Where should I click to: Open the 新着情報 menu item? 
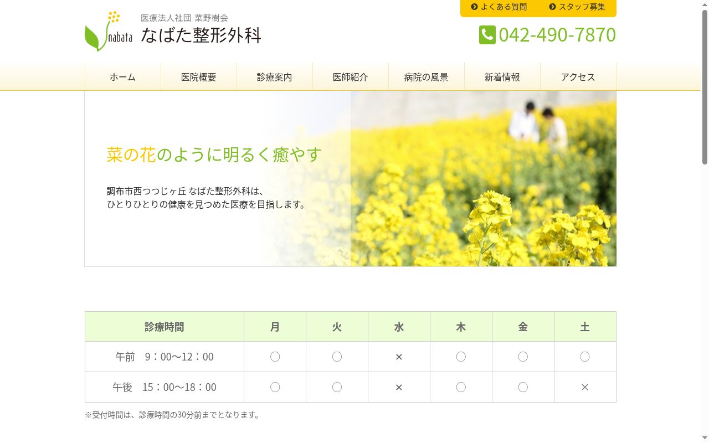pyautogui.click(x=502, y=77)
